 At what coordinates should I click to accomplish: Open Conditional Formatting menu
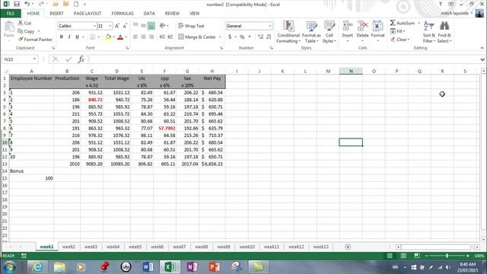coord(288,32)
